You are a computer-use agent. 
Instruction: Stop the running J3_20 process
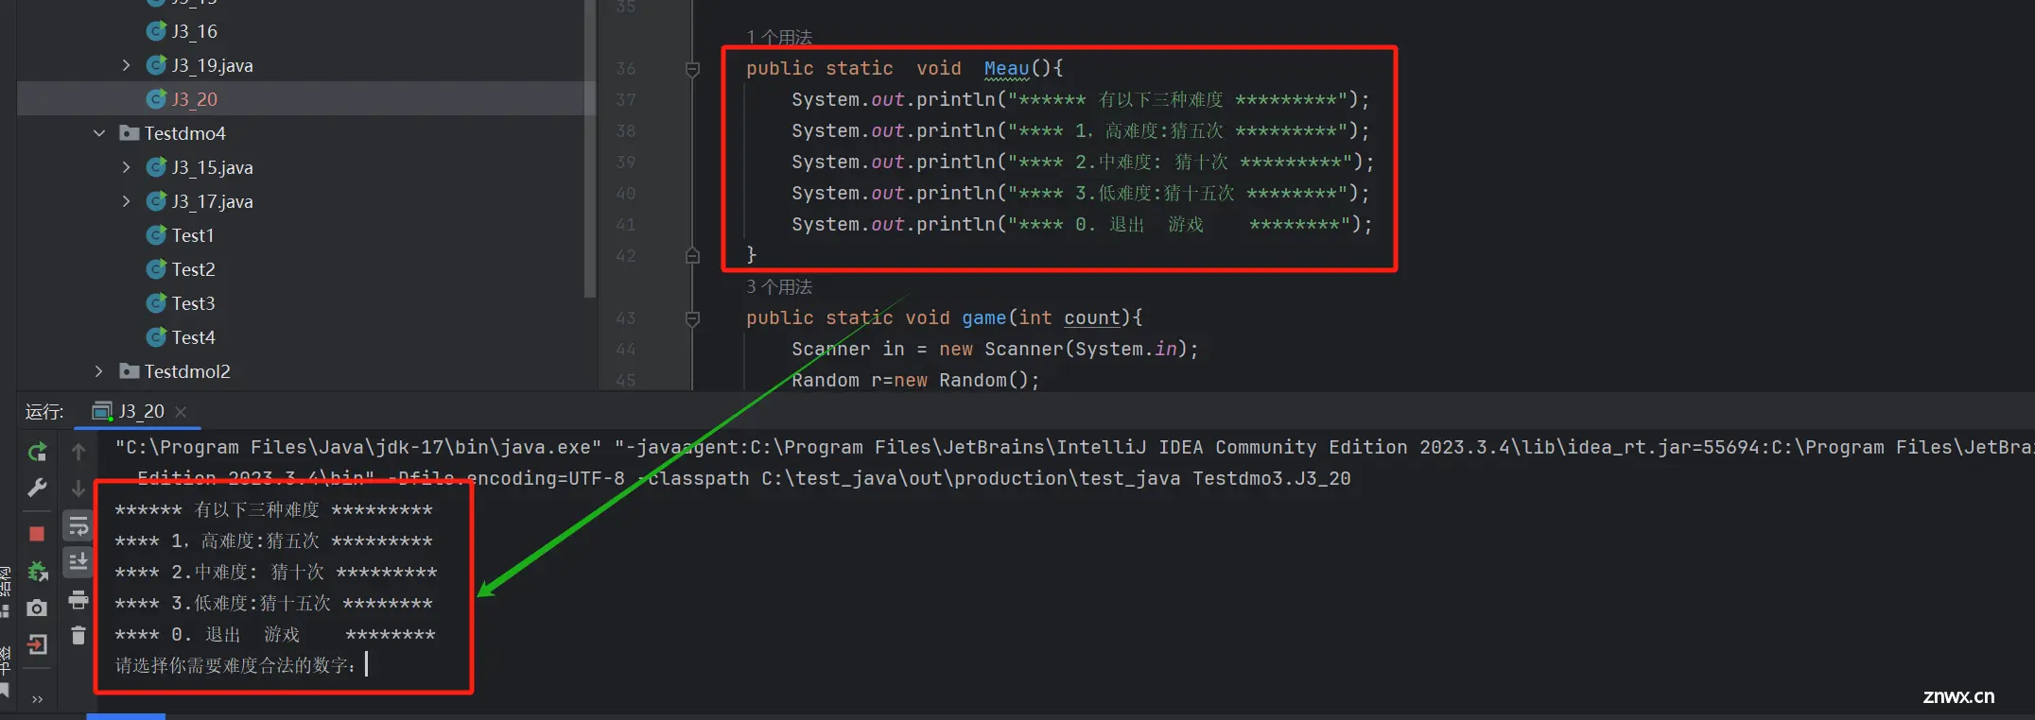[x=37, y=534]
